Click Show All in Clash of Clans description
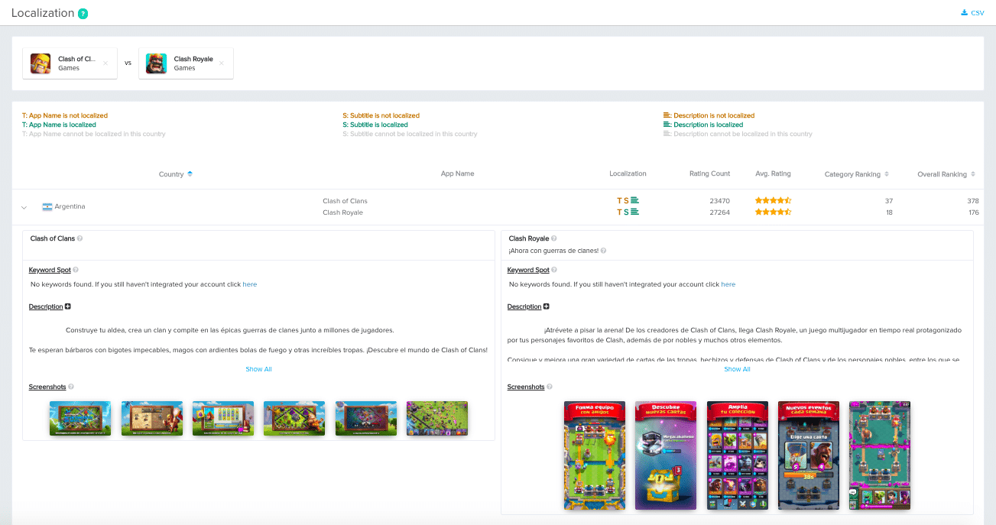The width and height of the screenshot is (996, 525). (258, 369)
